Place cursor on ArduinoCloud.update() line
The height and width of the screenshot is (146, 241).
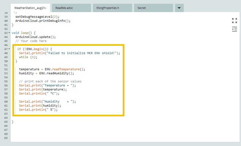pyautogui.click(x=35, y=37)
